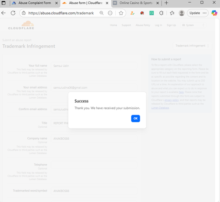The height and width of the screenshot is (202, 220).
Task: Open the red extension icon in toolbar
Action: [142, 13]
